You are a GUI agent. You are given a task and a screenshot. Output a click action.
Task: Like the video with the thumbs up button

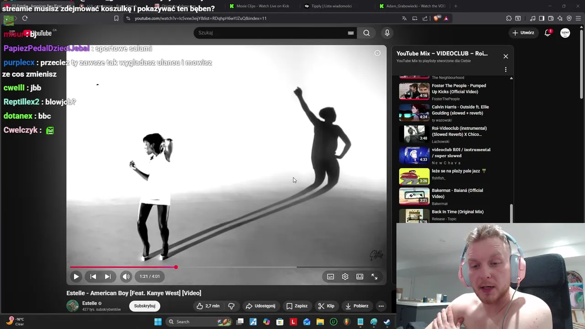coord(208,306)
